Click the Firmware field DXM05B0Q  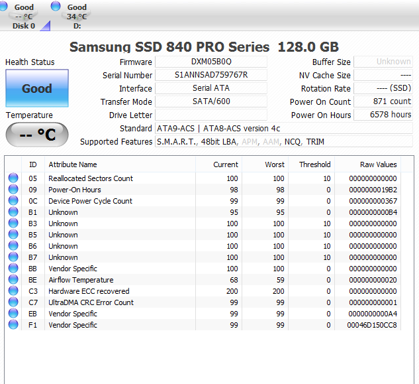211,62
